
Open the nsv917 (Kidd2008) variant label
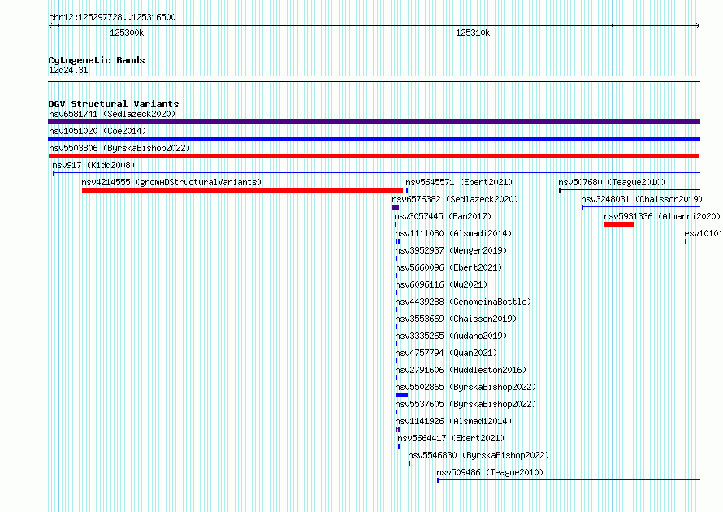(93, 165)
